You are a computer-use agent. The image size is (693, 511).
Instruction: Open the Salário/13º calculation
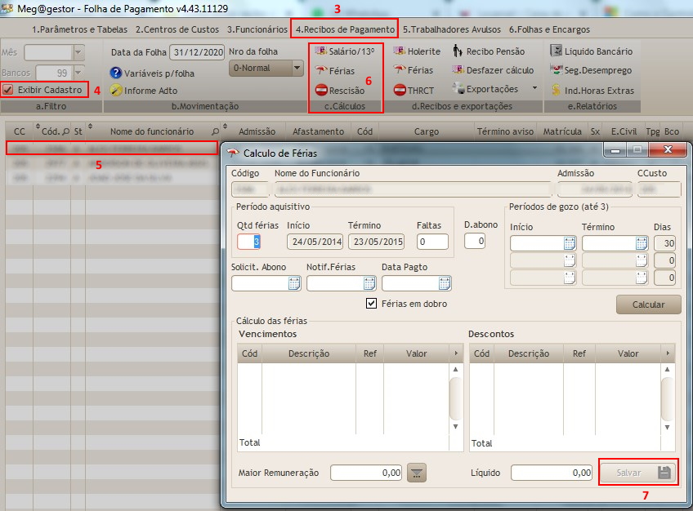point(344,51)
